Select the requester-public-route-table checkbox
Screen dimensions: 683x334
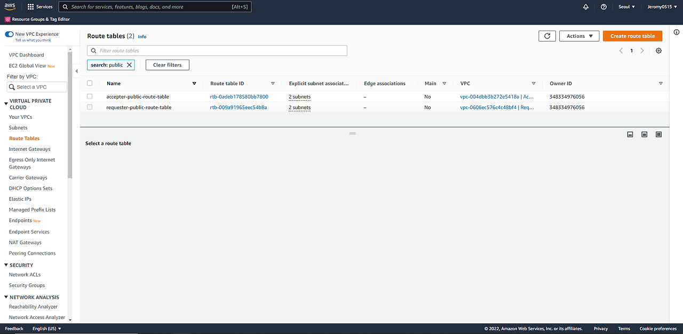[90, 107]
